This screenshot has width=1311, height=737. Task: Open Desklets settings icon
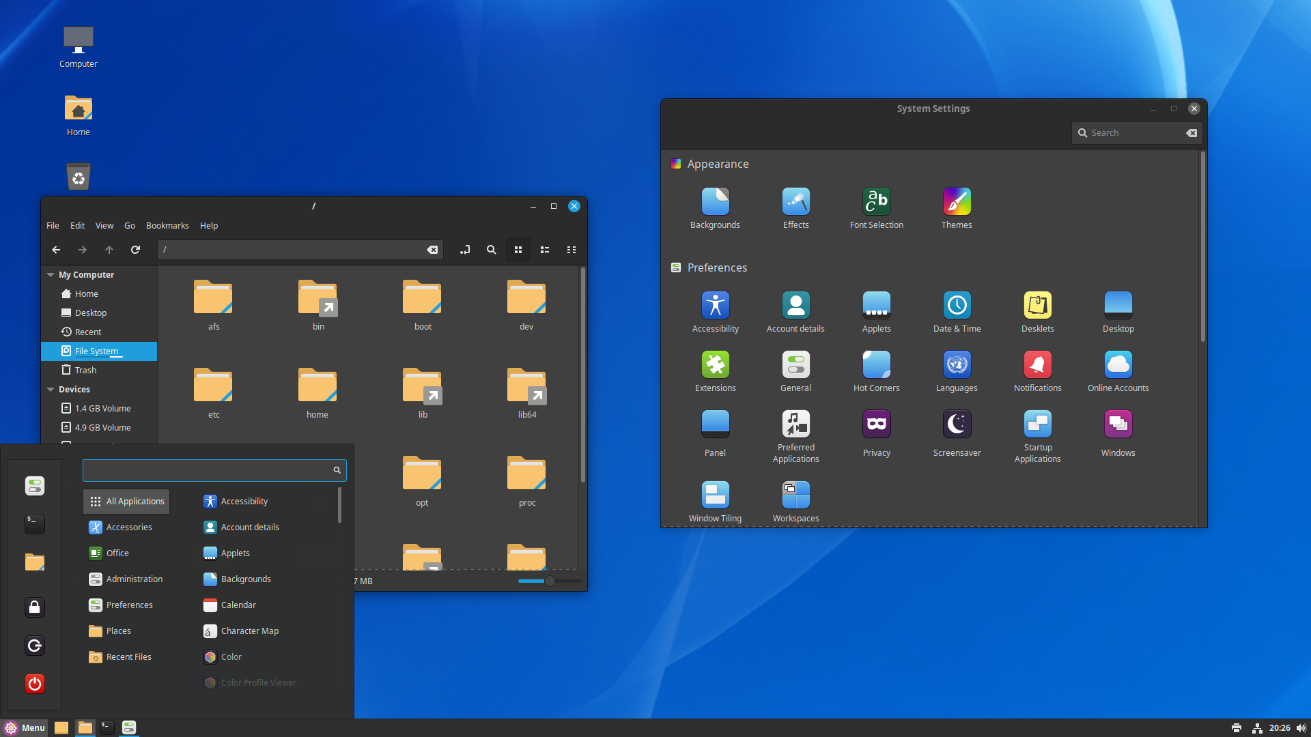(x=1037, y=306)
